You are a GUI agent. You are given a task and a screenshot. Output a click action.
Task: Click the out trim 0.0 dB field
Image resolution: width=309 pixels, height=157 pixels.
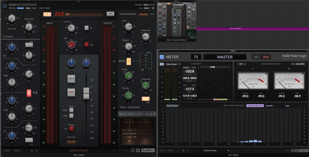(71, 141)
